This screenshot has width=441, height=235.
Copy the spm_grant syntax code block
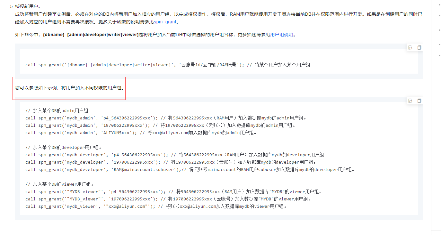[x=419, y=47]
